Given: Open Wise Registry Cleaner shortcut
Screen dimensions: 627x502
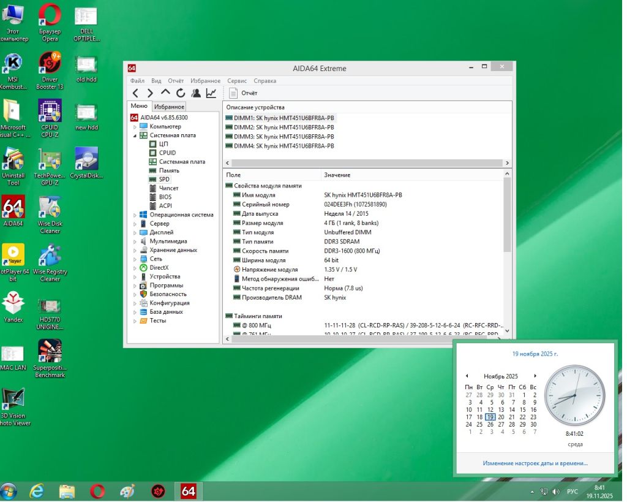Looking at the screenshot, I should (x=50, y=263).
